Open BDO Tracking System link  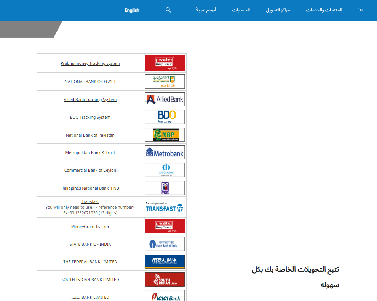coord(90,117)
